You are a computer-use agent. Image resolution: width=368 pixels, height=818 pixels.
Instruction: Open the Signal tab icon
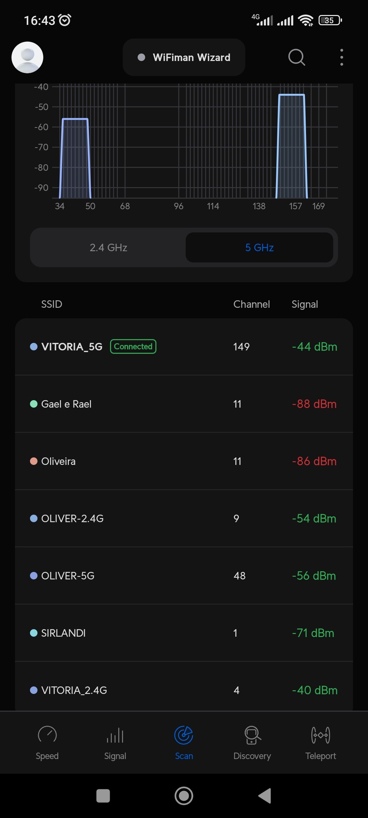[x=115, y=736]
